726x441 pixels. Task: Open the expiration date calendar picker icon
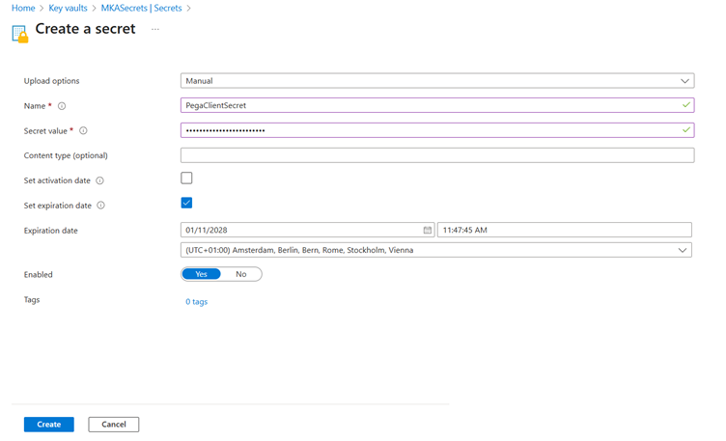[x=427, y=231]
